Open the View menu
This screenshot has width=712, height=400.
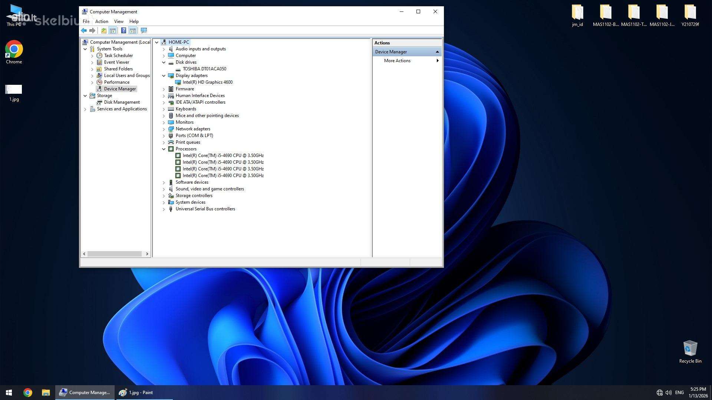(x=119, y=21)
